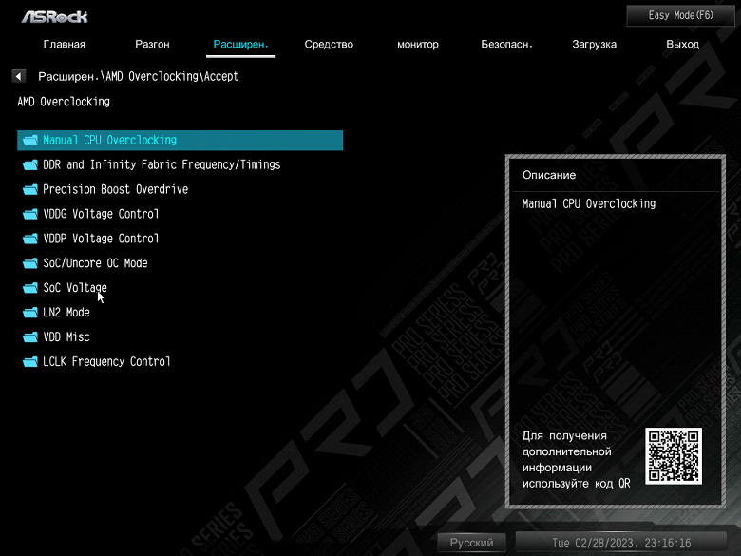The height and width of the screenshot is (556, 741).
Task: Click the VDDG Voltage Control folder icon
Action: pos(30,214)
